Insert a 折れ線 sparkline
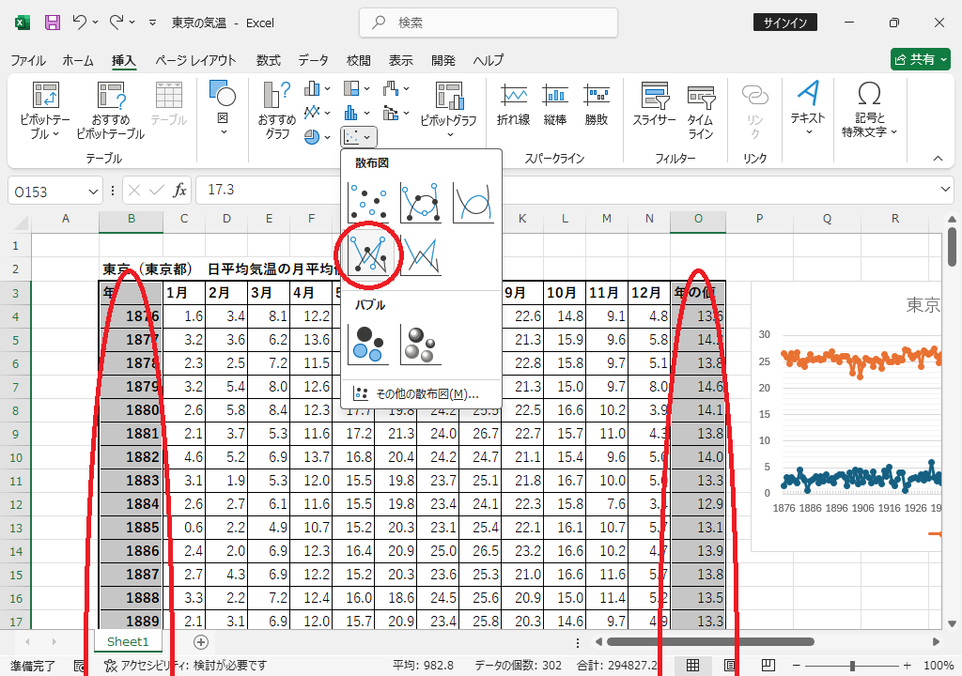Screen dimensions: 962x676 click(514, 105)
